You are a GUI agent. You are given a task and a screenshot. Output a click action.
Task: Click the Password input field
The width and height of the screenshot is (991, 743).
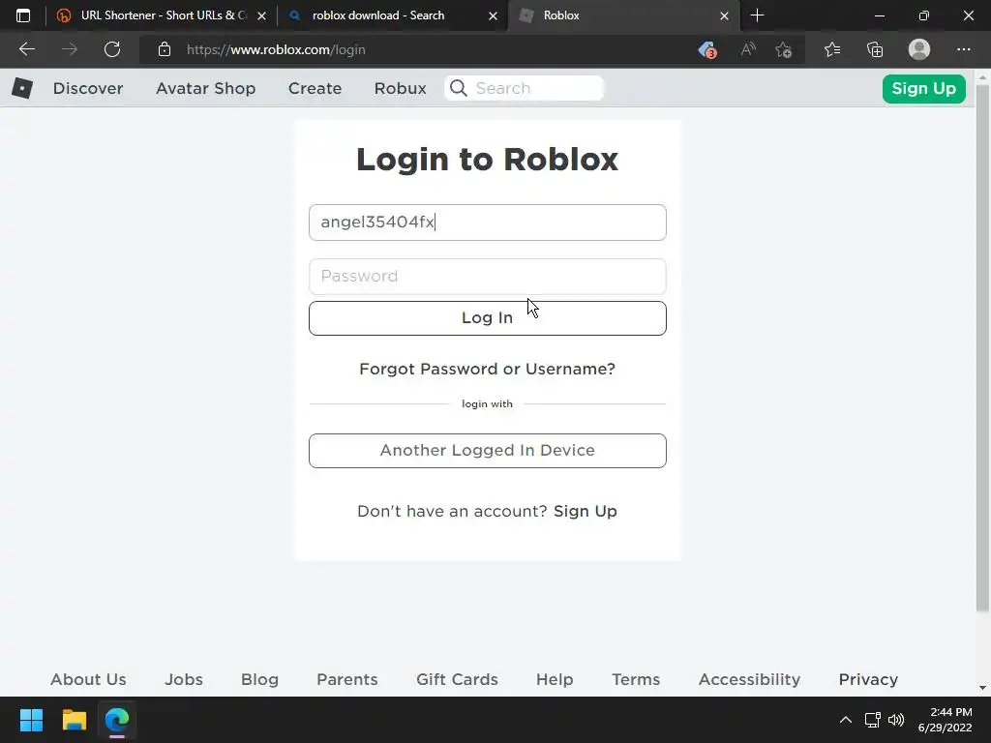(x=488, y=276)
